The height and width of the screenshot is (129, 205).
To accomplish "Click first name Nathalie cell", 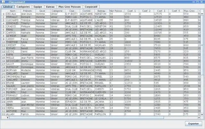I will point(28,33).
